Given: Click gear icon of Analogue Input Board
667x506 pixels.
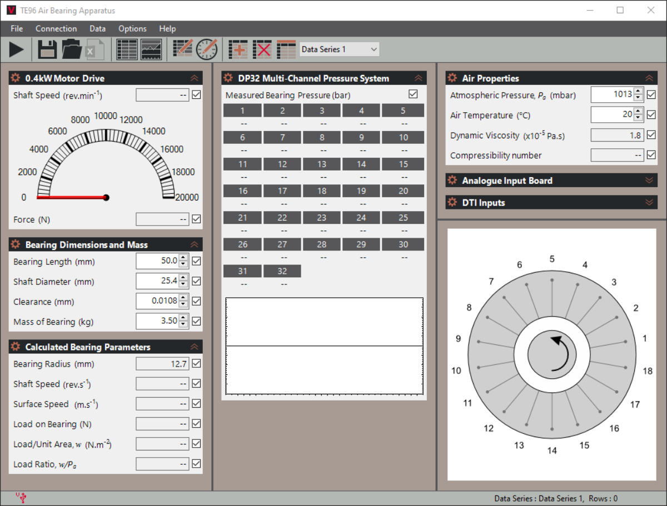Looking at the screenshot, I should tap(452, 181).
